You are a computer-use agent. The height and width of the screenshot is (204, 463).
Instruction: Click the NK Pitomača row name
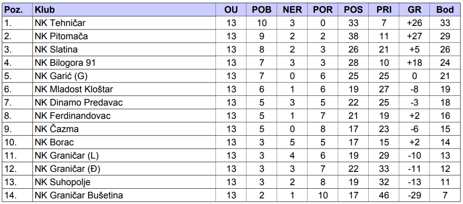tap(62, 36)
